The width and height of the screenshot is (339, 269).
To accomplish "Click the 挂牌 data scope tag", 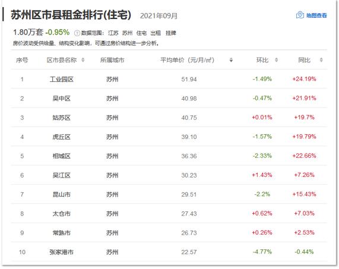I will [171, 33].
